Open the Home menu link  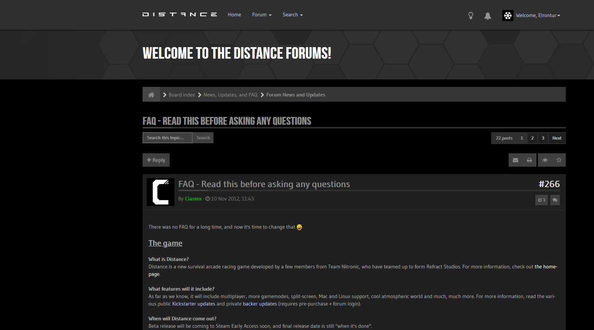(x=234, y=15)
